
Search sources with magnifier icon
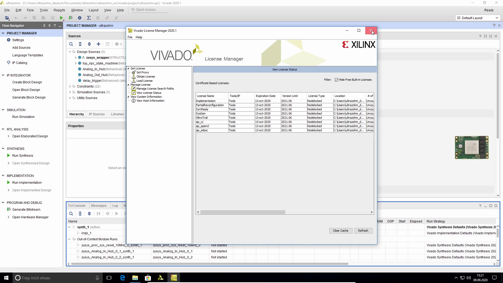point(71,44)
